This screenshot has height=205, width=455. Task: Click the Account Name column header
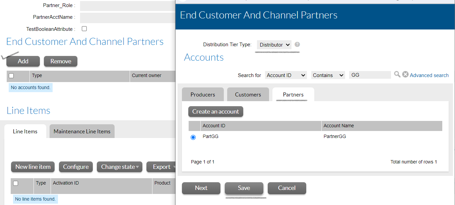pyautogui.click(x=382, y=126)
